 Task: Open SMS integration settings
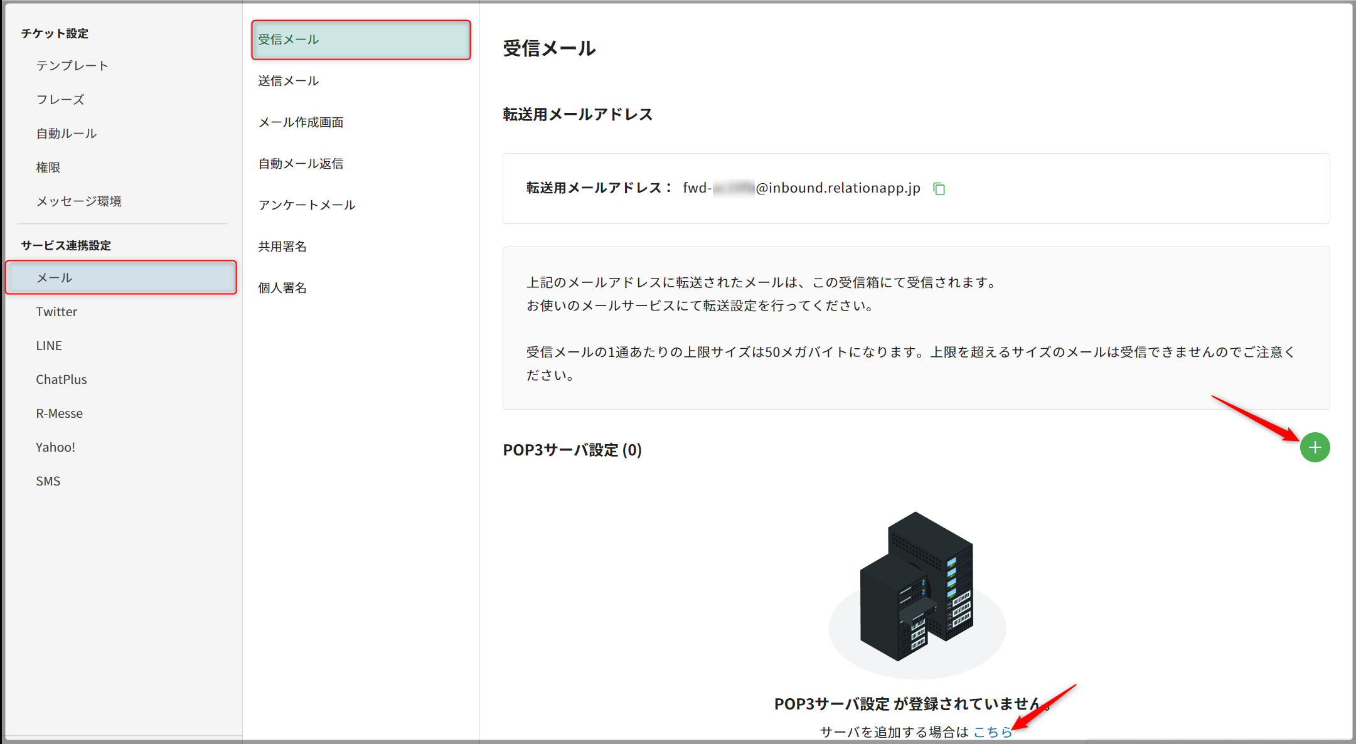(48, 481)
